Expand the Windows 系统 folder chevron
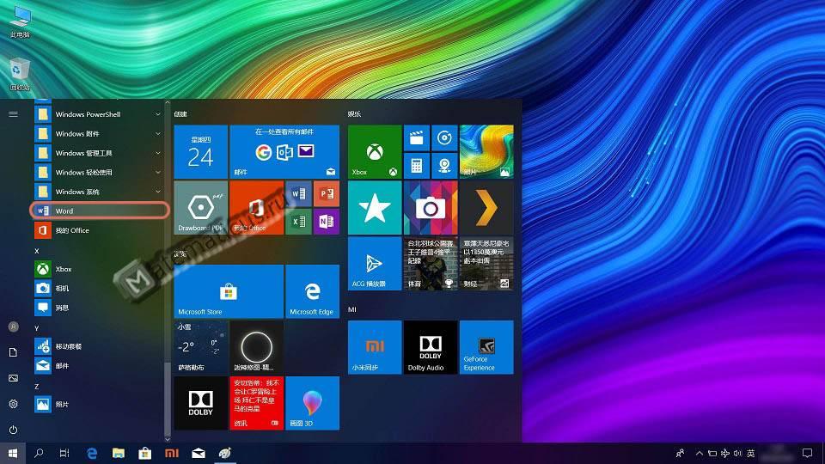Viewport: 825px width, 464px height. click(x=158, y=192)
